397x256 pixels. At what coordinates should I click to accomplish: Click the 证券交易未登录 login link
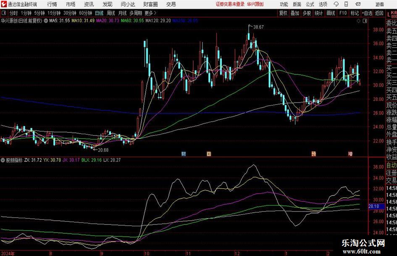click(230, 4)
